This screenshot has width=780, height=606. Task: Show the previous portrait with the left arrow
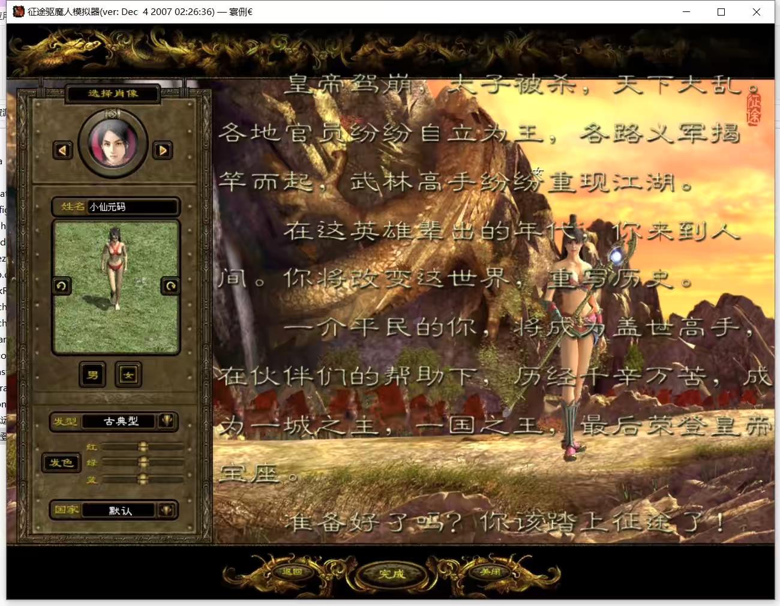(63, 150)
